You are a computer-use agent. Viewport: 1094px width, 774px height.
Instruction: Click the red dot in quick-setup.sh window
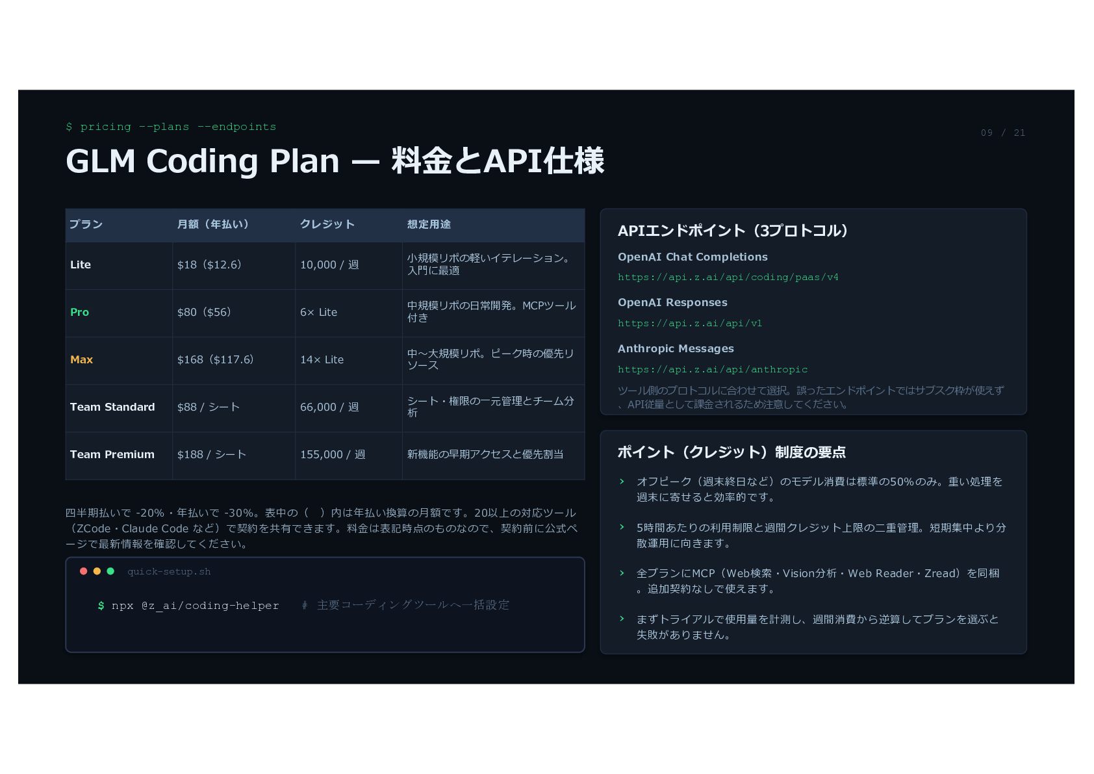83,571
